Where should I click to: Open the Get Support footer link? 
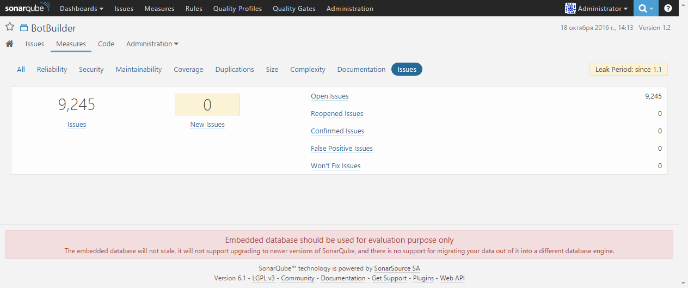pyautogui.click(x=389, y=278)
